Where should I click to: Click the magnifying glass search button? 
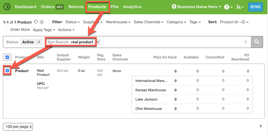pyautogui.click(x=257, y=42)
